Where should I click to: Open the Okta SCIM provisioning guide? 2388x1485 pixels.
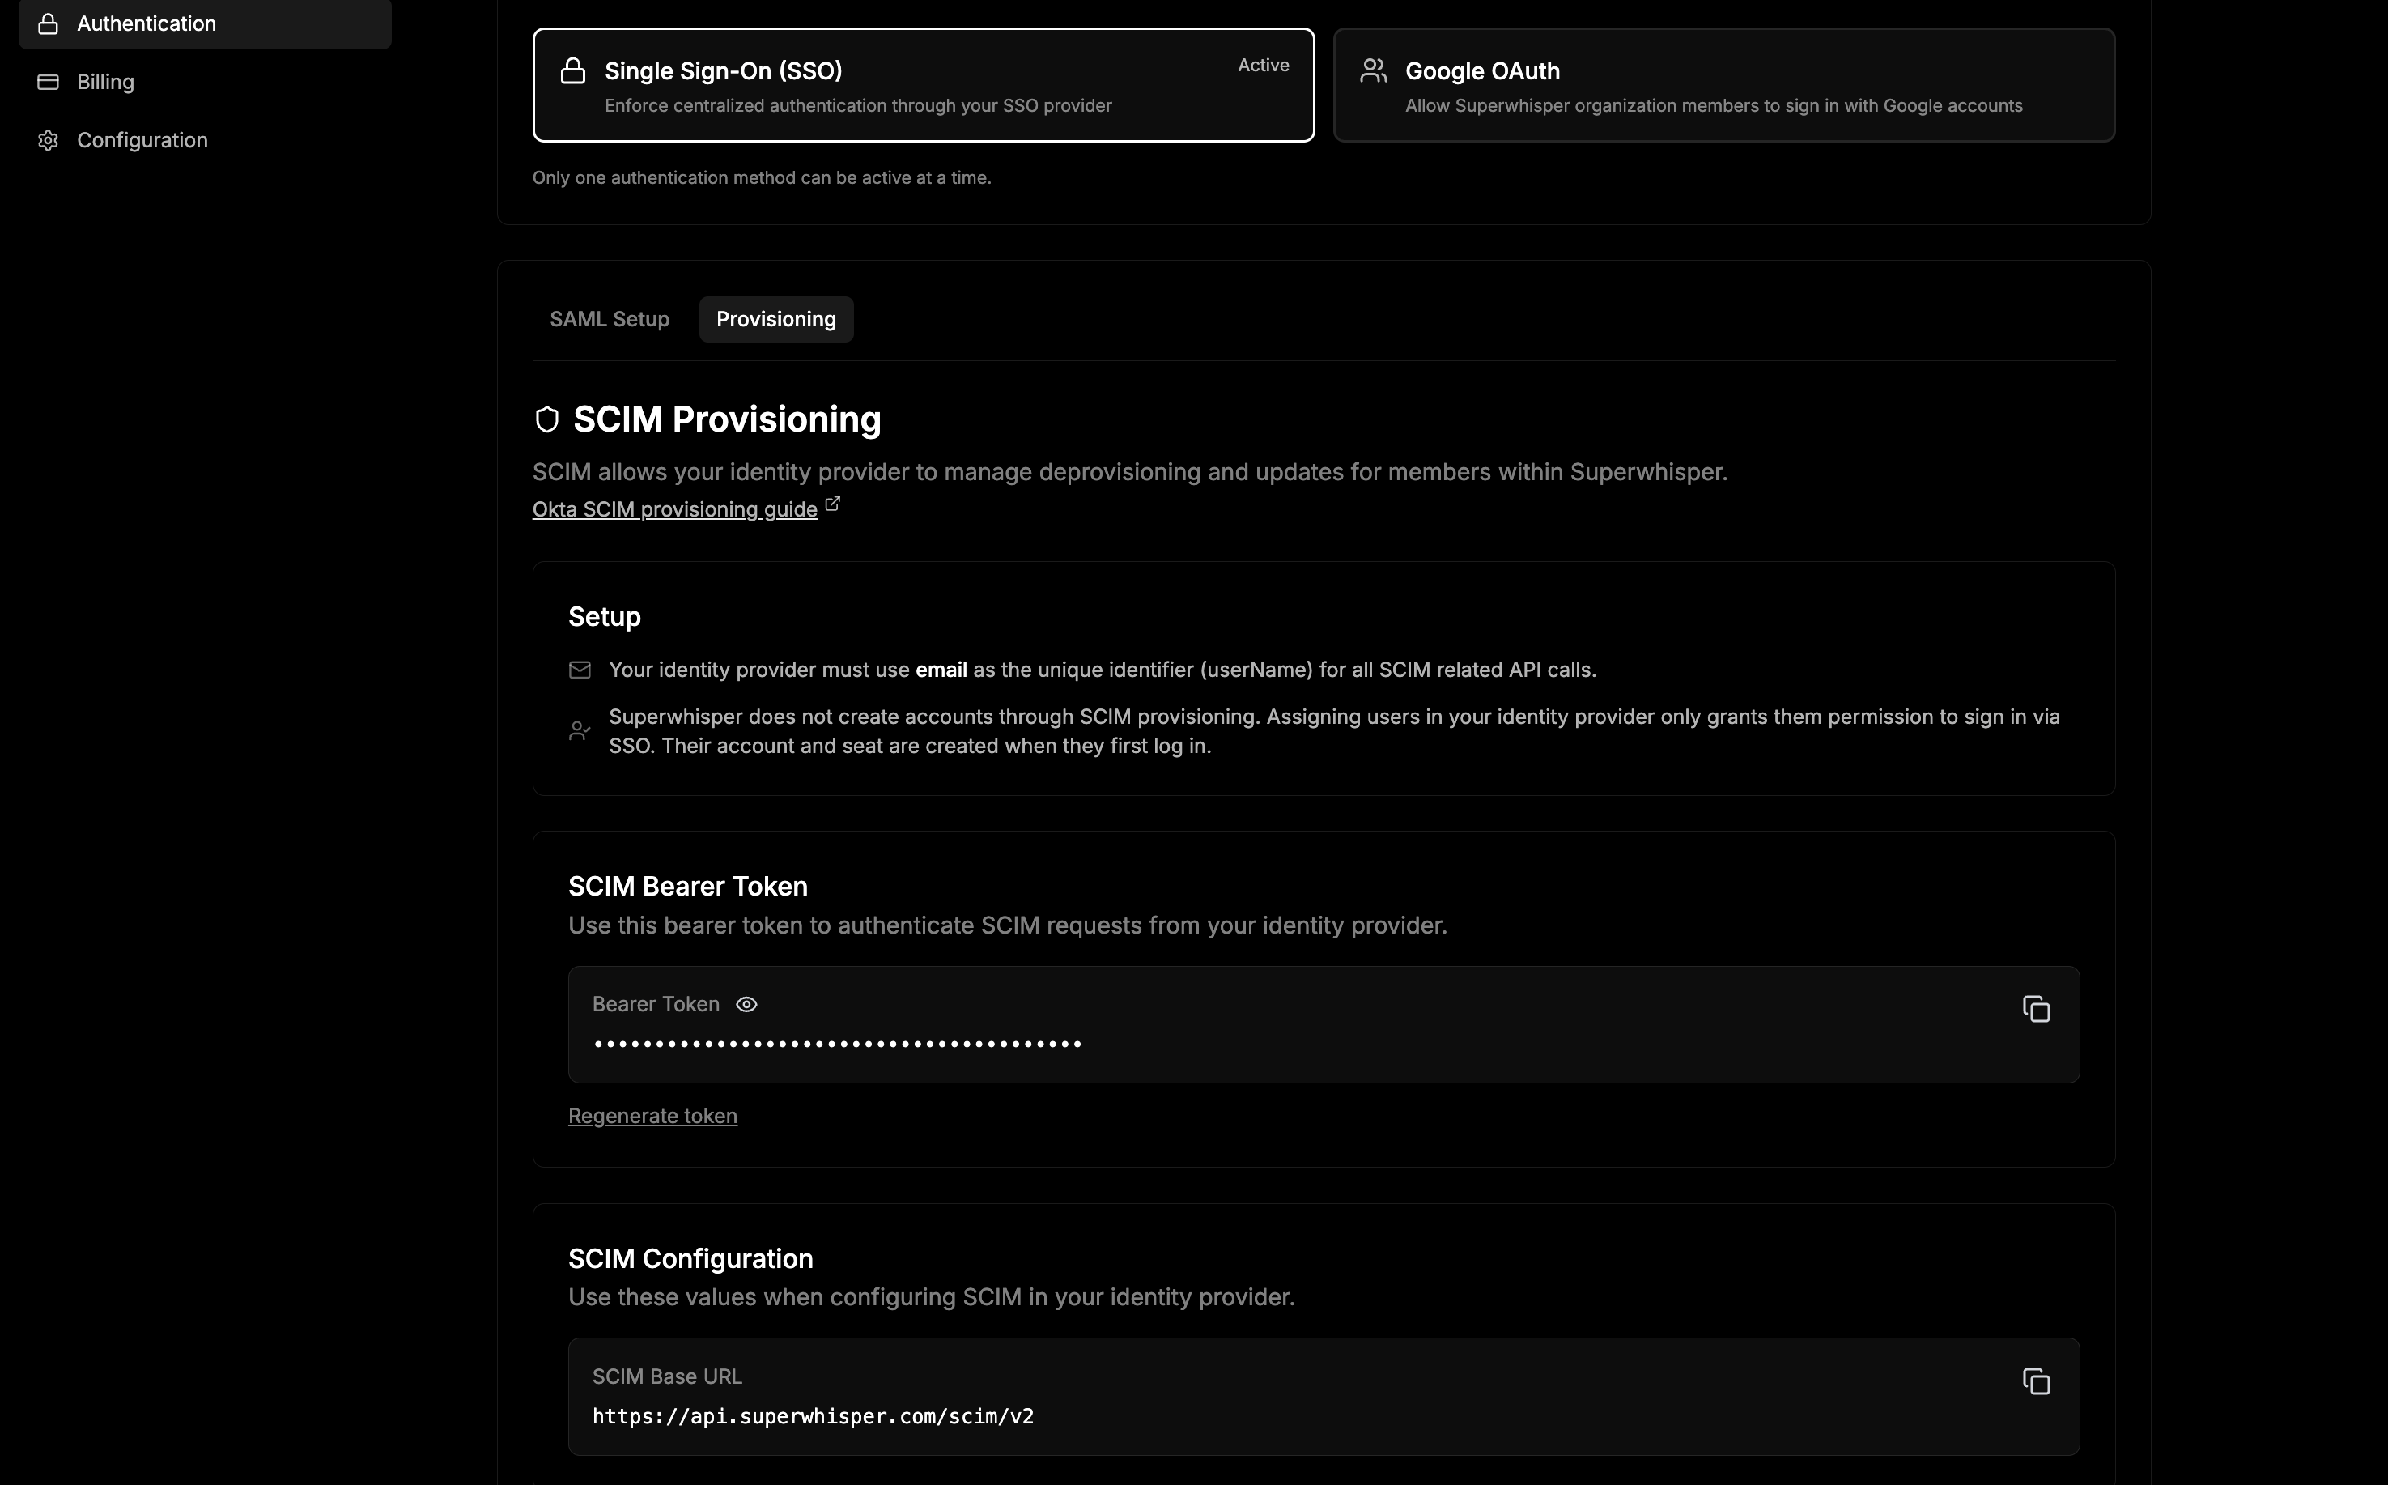point(673,508)
